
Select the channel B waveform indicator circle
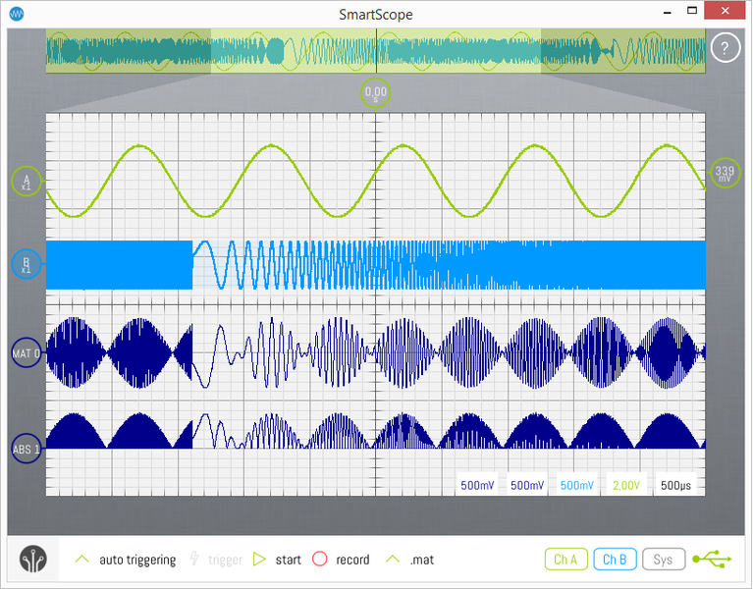27,265
